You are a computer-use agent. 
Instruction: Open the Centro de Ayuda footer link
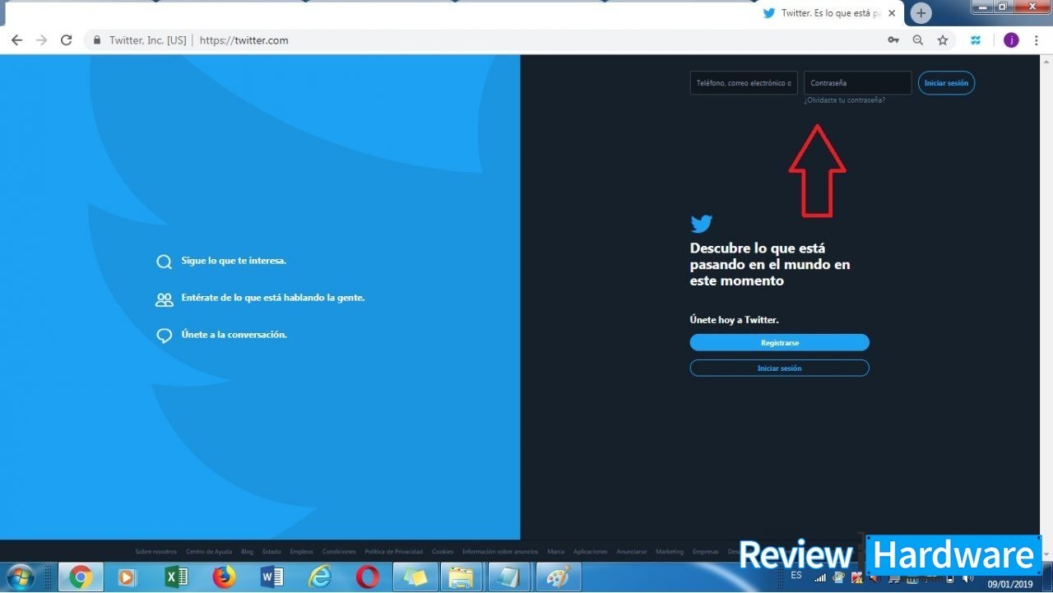[x=209, y=552]
